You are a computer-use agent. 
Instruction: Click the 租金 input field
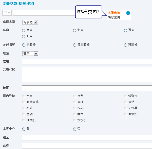(87, 138)
